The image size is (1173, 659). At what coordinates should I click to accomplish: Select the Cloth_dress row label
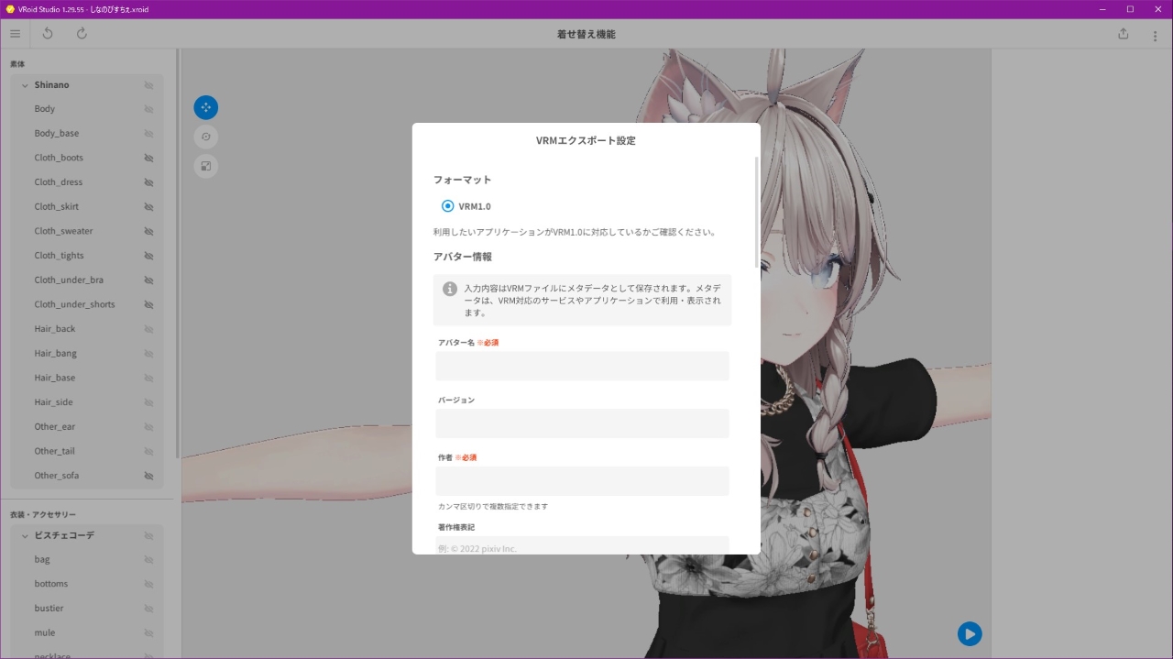pyautogui.click(x=59, y=182)
